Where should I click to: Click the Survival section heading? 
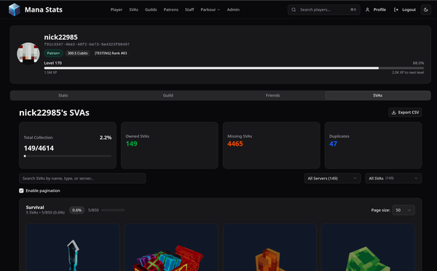[x=35, y=207]
